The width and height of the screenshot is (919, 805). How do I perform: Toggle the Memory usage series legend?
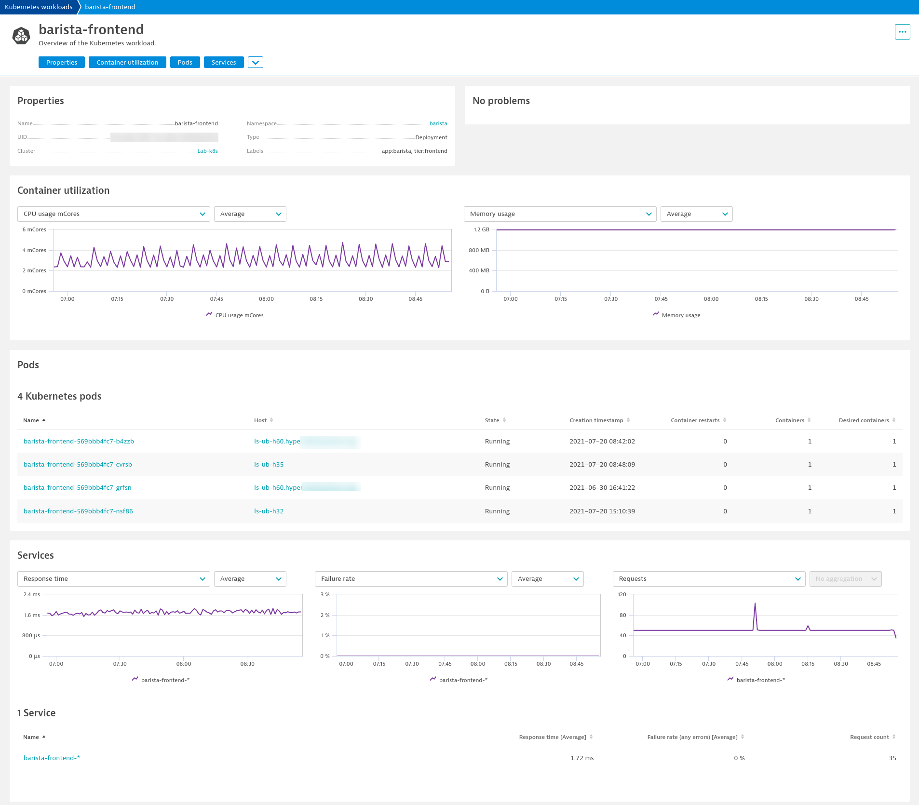tap(677, 315)
